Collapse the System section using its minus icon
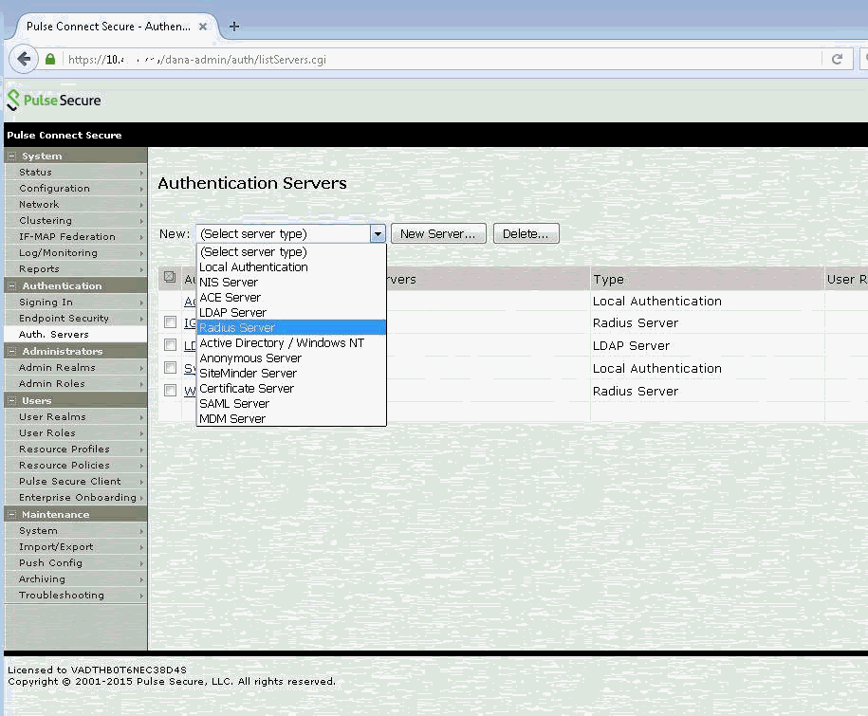This screenshot has width=868, height=716. pos(12,156)
